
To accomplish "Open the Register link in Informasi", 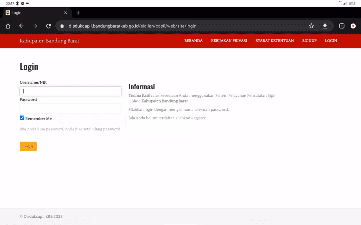I will (x=198, y=118).
